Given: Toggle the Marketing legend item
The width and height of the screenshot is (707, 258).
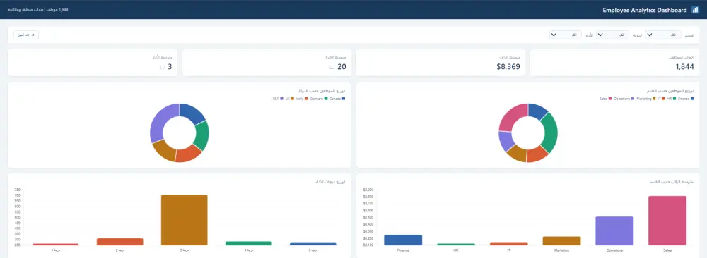Looking at the screenshot, I should pos(645,99).
